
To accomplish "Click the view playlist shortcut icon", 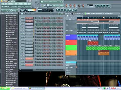I will 97,6.
